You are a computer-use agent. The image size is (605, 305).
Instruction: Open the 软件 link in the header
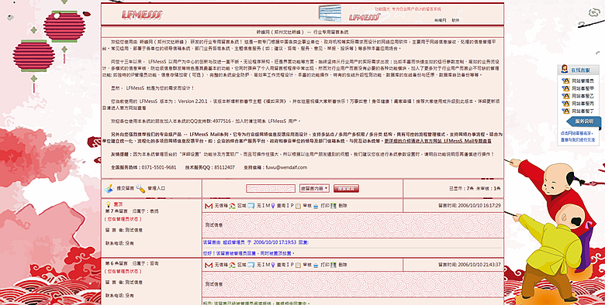pyautogui.click(x=455, y=20)
